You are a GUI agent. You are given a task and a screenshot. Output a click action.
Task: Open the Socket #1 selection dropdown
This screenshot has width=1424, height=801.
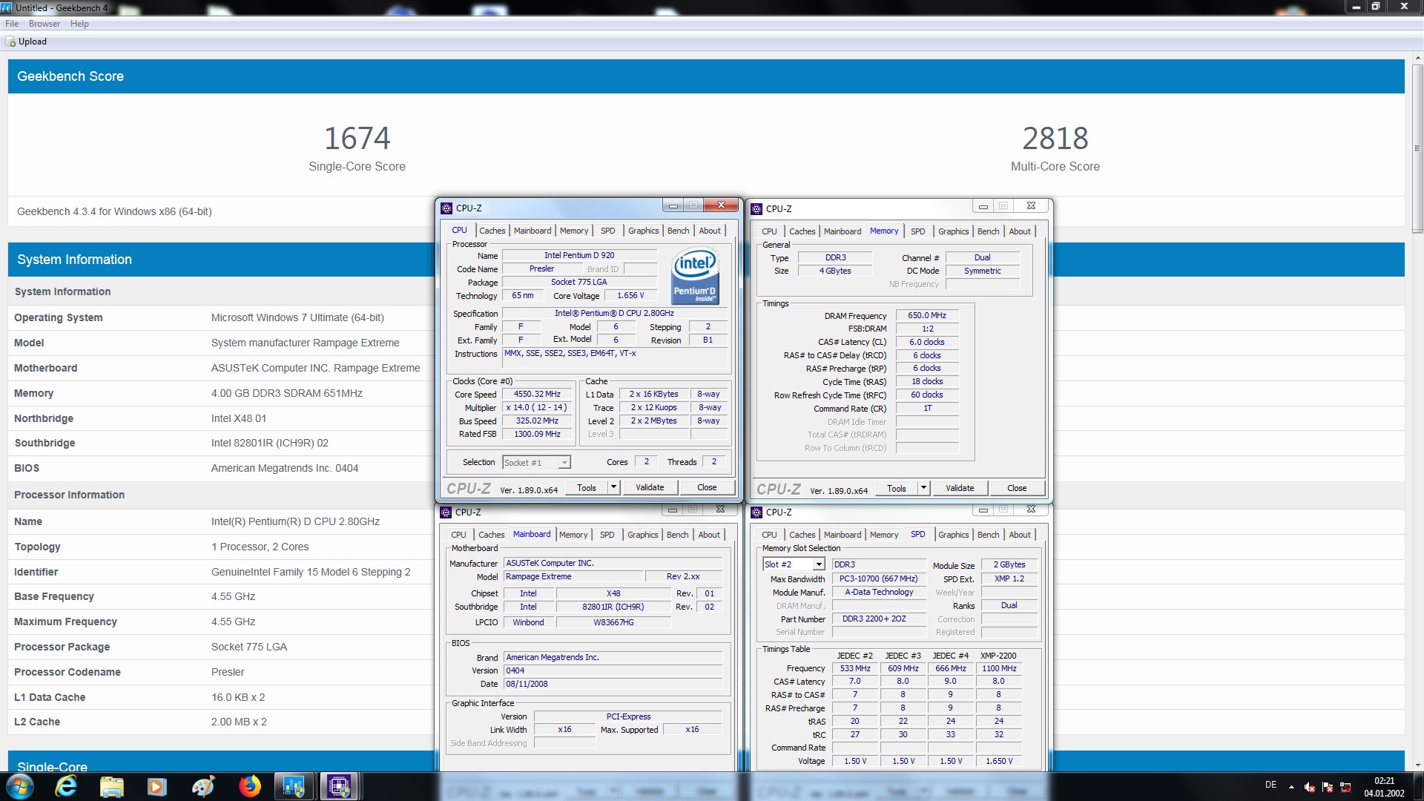tap(536, 462)
